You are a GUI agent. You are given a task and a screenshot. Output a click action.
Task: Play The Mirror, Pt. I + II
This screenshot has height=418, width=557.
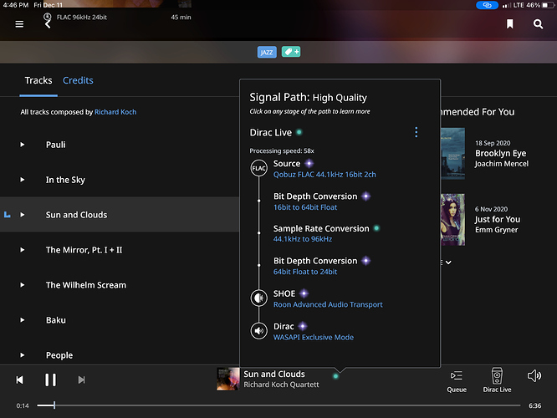(x=23, y=250)
